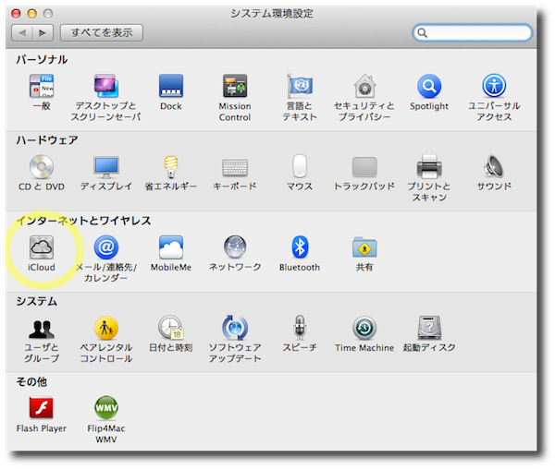Go forward with the right arrow button
Viewport: 555px width, 469px height.
click(43, 33)
